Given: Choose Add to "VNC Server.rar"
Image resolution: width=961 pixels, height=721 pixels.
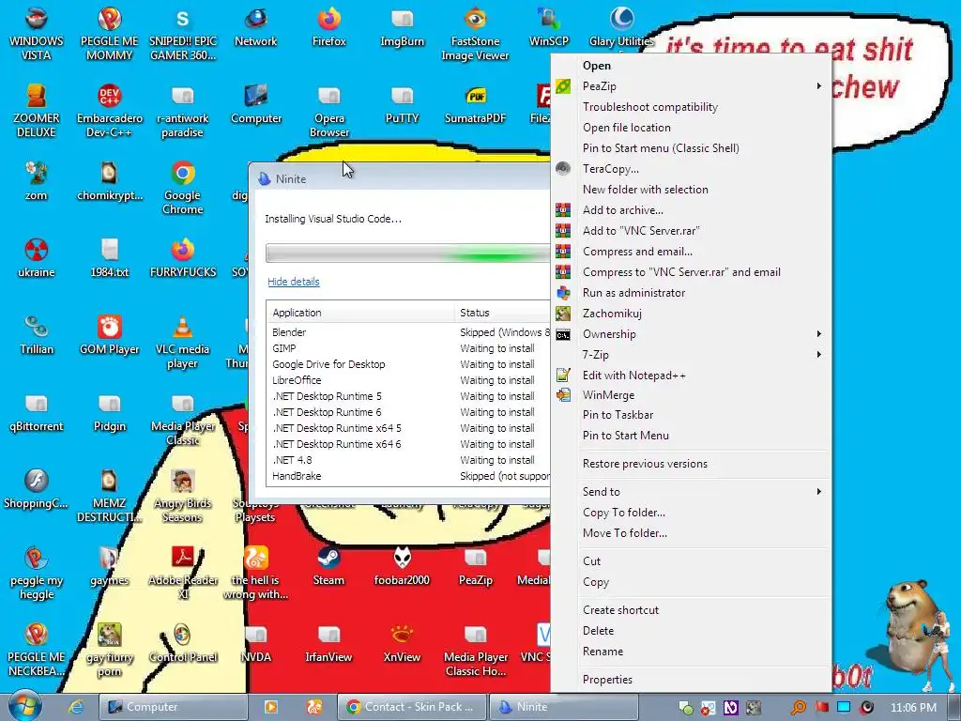Looking at the screenshot, I should coord(691,231).
